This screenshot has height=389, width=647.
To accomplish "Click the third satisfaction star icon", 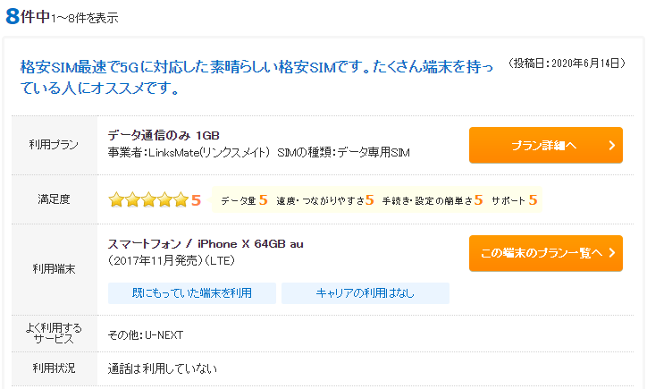I will tap(148, 200).
